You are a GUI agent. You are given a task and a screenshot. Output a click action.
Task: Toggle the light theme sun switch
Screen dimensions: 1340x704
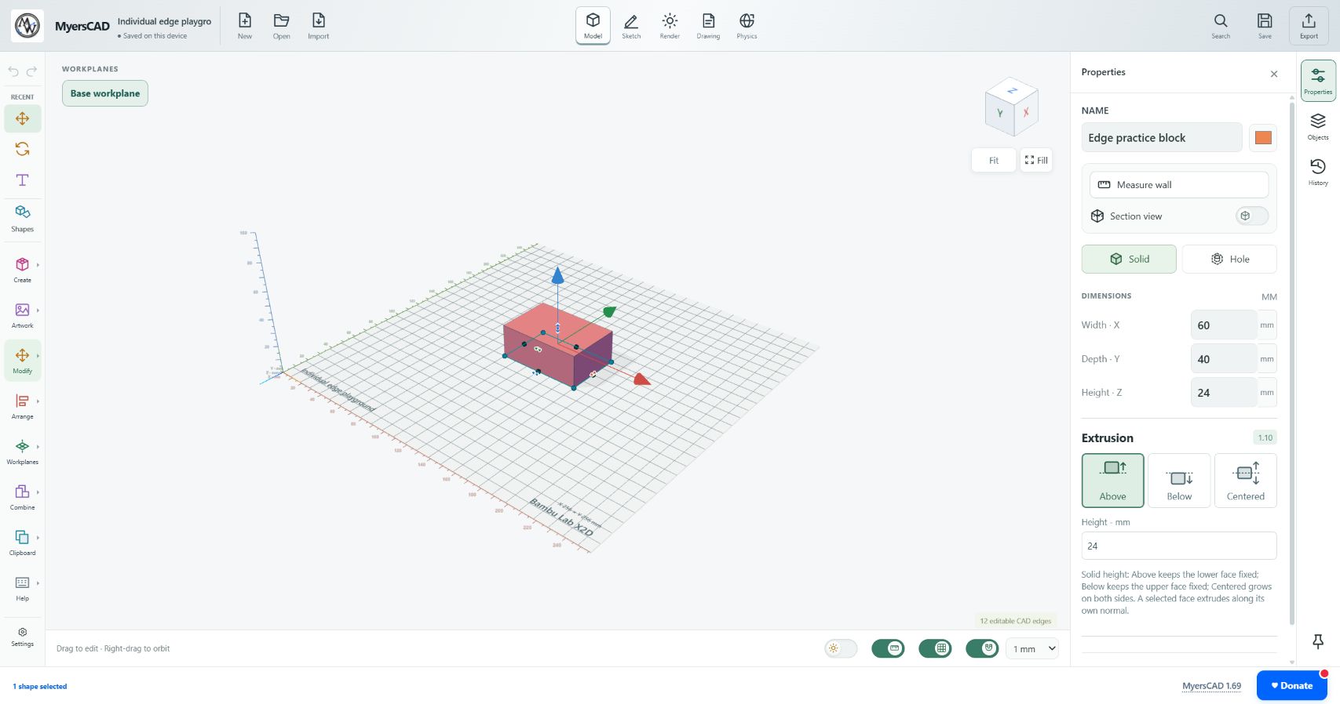(x=841, y=648)
